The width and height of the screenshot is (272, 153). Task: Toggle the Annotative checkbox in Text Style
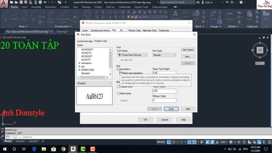click(118, 69)
